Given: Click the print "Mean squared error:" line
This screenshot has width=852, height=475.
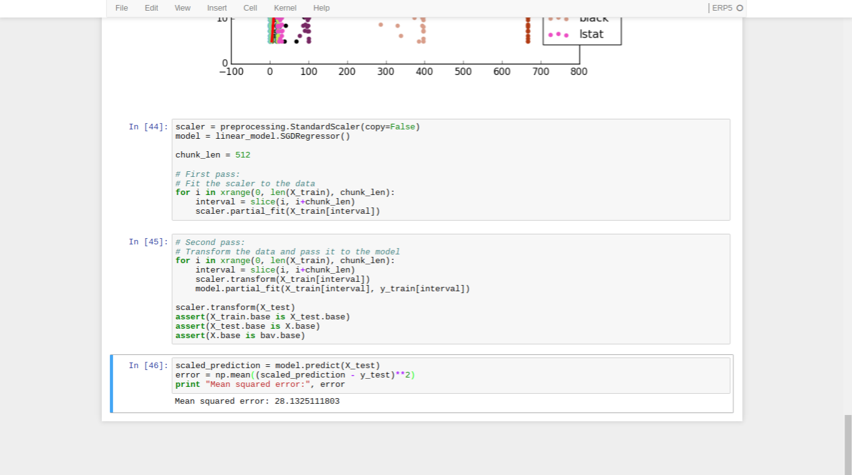Looking at the screenshot, I should pos(260,384).
